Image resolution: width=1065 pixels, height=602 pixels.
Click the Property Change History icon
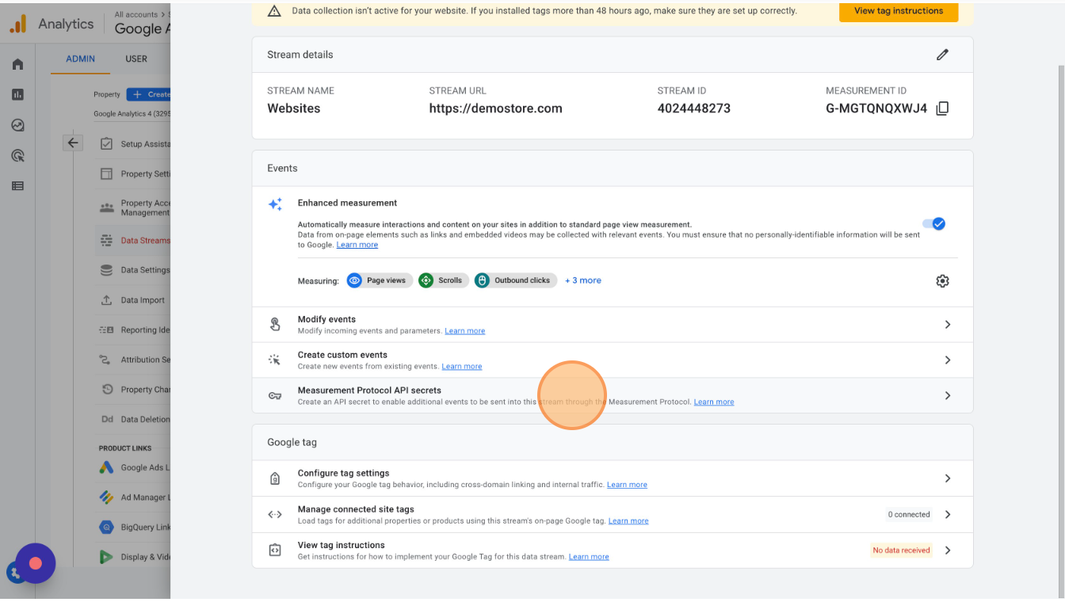click(x=106, y=390)
